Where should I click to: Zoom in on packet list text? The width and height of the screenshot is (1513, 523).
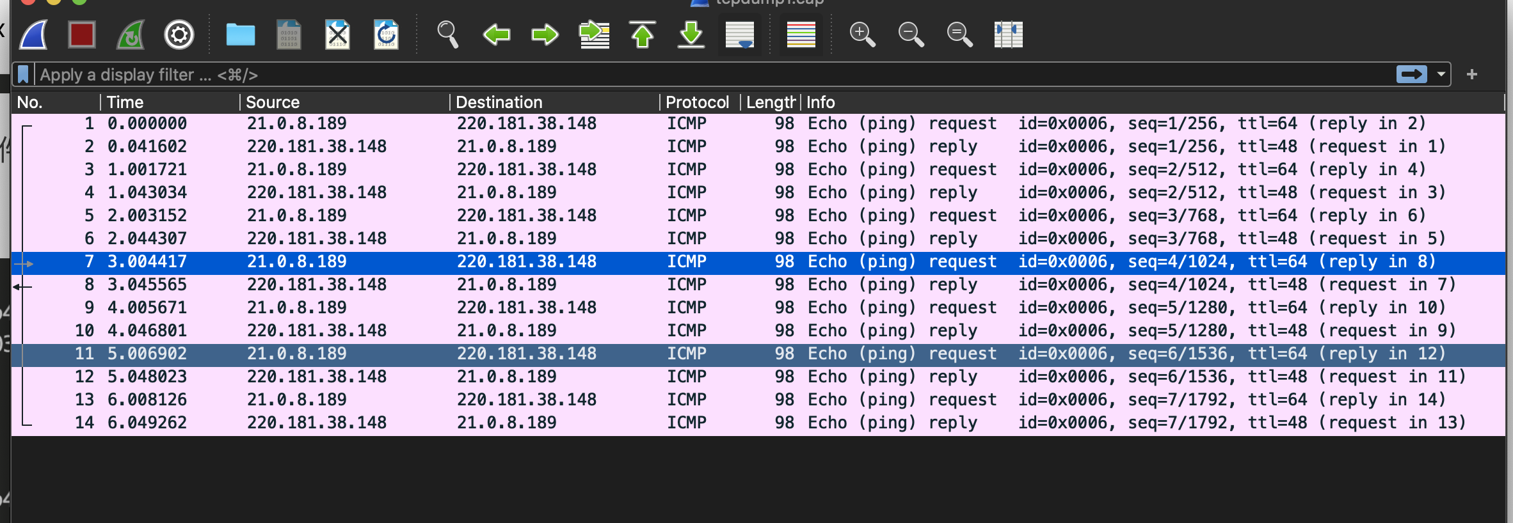pos(862,35)
